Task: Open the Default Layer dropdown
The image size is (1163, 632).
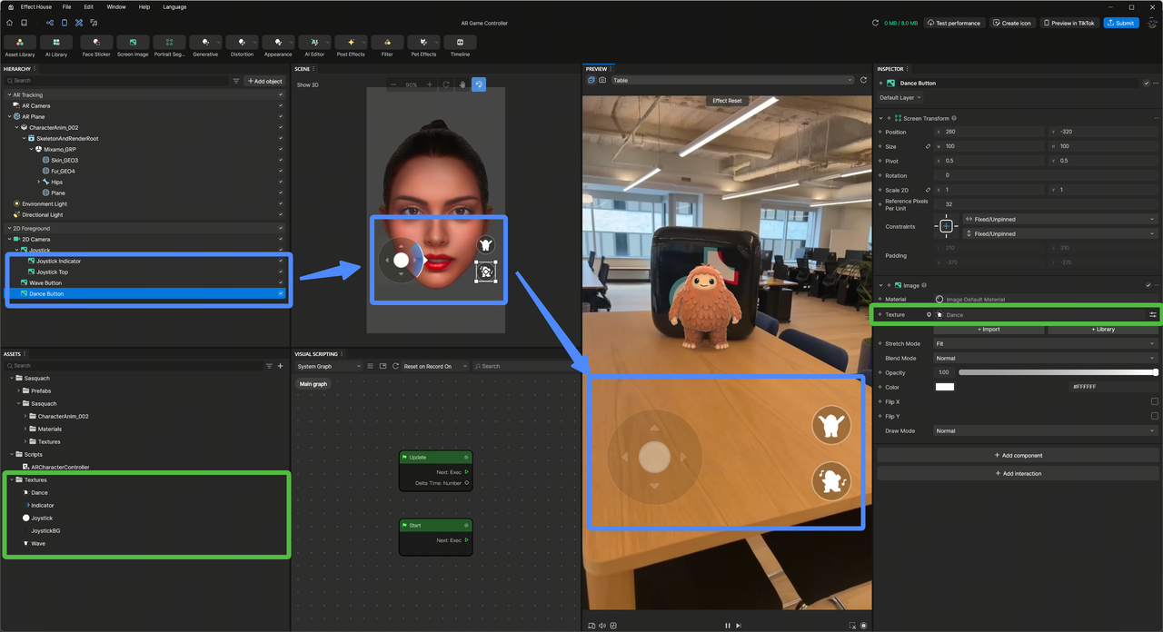Action: tap(900, 97)
